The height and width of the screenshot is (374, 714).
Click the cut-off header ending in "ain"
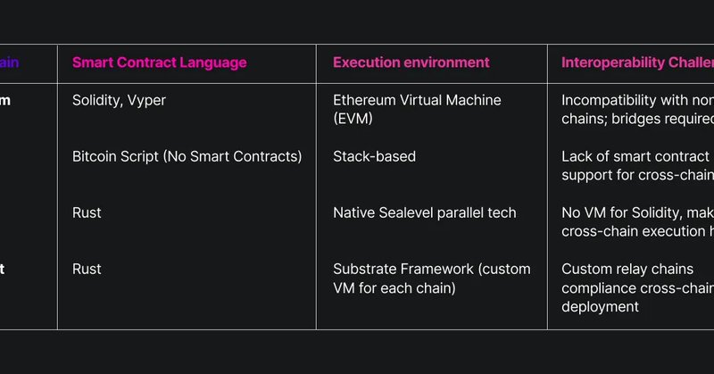(9, 62)
